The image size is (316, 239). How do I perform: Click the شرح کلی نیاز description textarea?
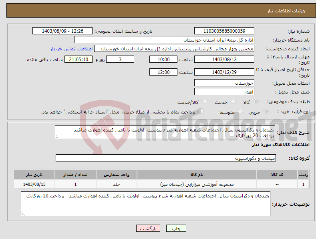[165, 132]
